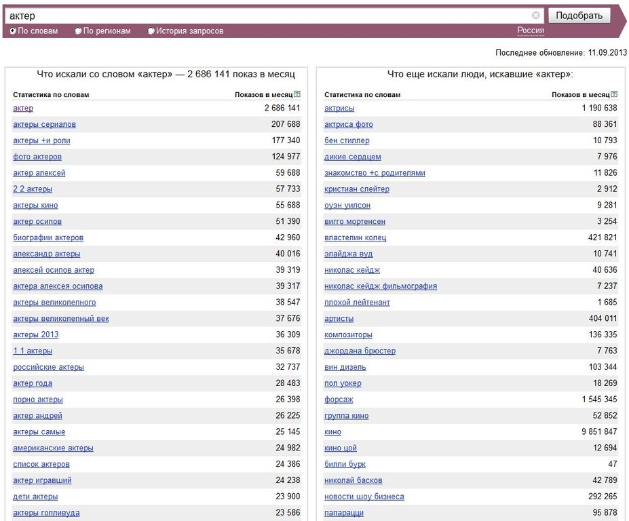Open the 'бен стиллер' related query

[347, 140]
